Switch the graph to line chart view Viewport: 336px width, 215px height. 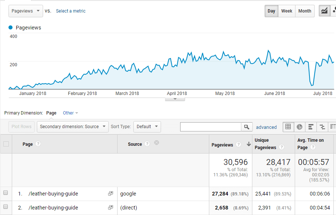[324, 11]
